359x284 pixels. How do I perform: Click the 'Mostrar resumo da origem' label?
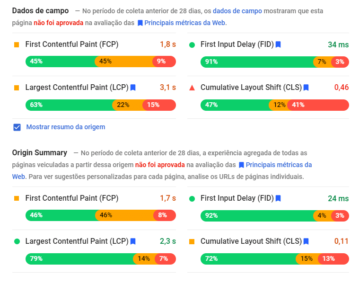(x=66, y=127)
